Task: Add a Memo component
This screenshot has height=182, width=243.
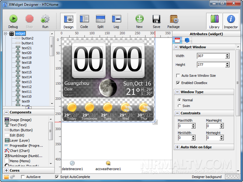Action: [17, 161]
